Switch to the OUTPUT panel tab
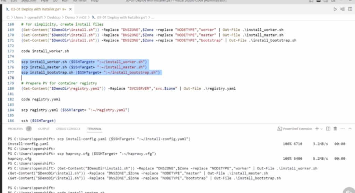355x193 pixels. 44,129
